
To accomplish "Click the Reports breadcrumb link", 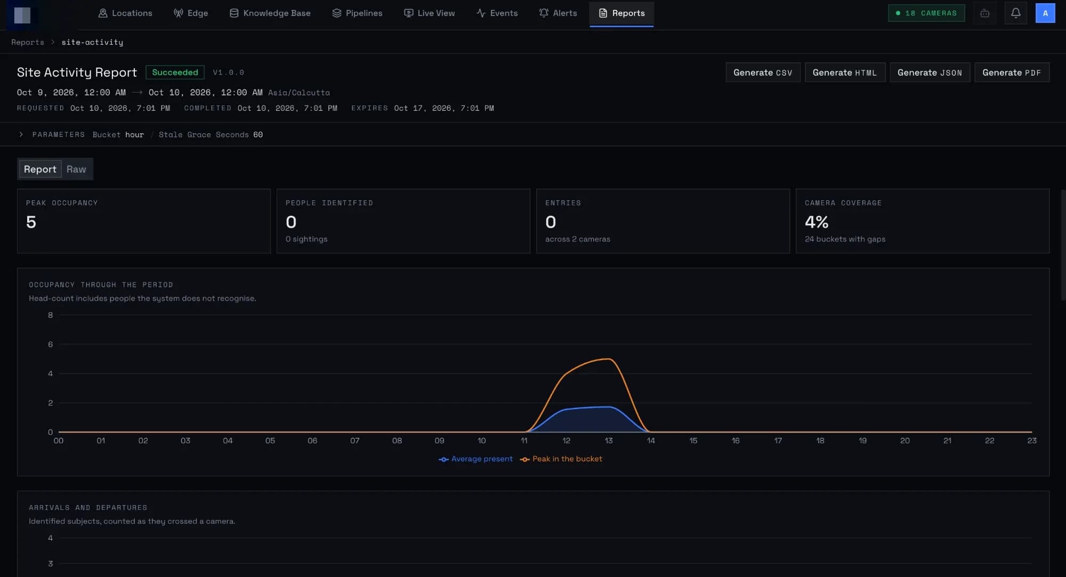I will click(x=28, y=42).
